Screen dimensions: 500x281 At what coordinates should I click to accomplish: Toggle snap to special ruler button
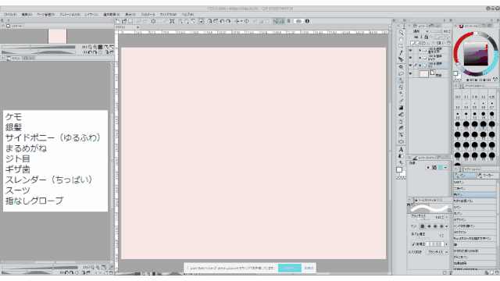[x=281, y=21]
